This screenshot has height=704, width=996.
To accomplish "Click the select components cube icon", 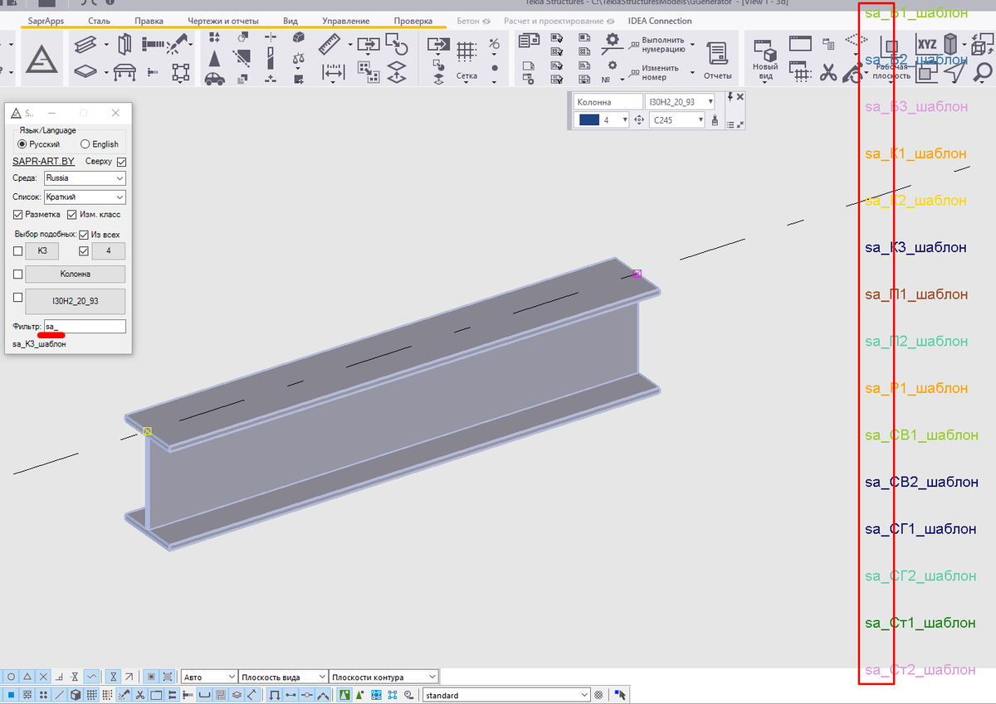I will coord(76,695).
